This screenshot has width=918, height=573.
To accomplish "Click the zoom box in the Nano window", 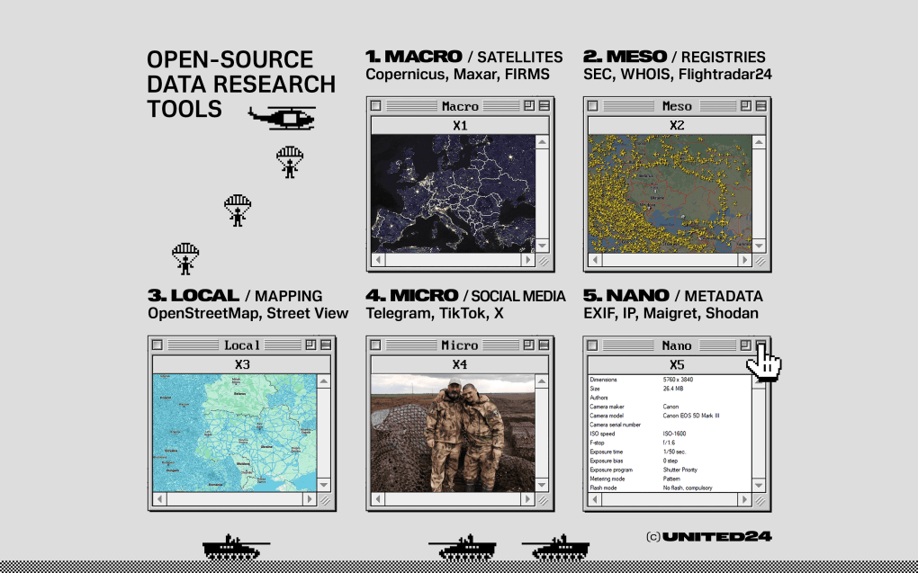I will point(745,345).
